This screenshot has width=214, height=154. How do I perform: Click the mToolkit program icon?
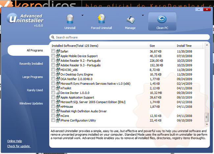pos(58,88)
